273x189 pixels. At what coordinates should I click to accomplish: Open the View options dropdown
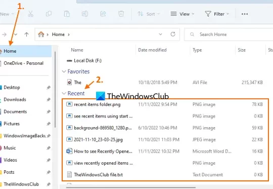click(x=183, y=14)
